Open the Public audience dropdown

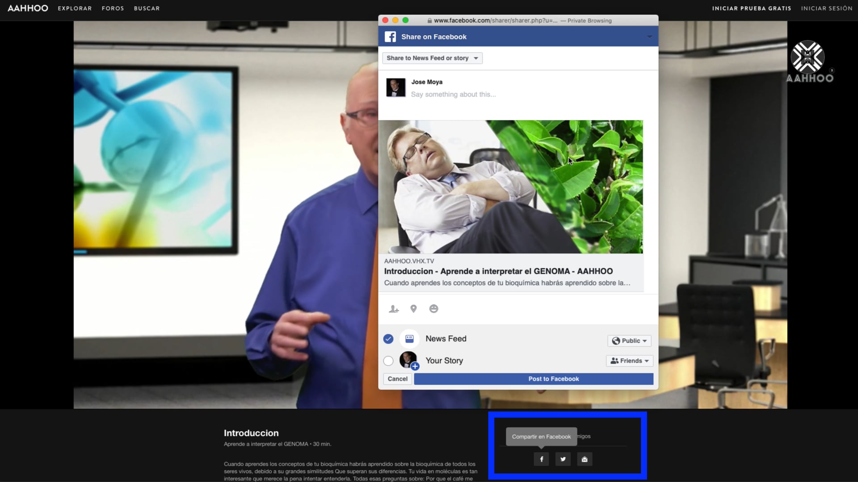click(x=629, y=341)
